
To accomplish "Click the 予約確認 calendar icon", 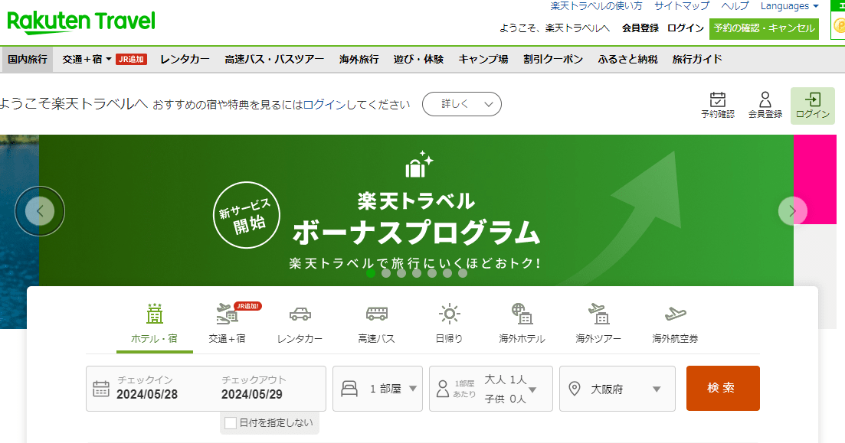I will coord(717,99).
